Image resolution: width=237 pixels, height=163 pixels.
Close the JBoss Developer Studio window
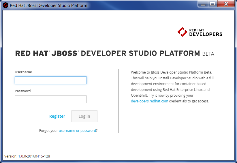point(226,4)
